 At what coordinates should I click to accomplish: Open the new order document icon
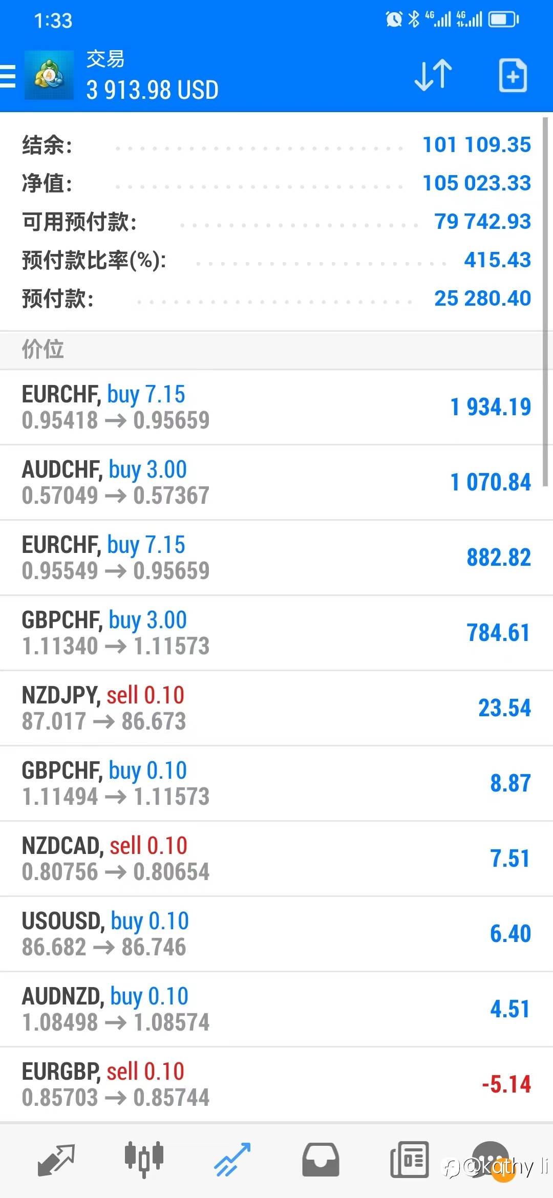(x=513, y=76)
